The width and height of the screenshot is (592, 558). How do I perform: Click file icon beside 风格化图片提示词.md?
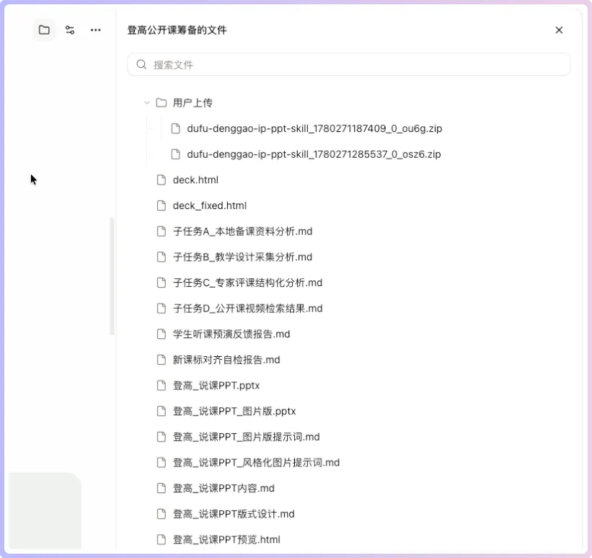162,462
